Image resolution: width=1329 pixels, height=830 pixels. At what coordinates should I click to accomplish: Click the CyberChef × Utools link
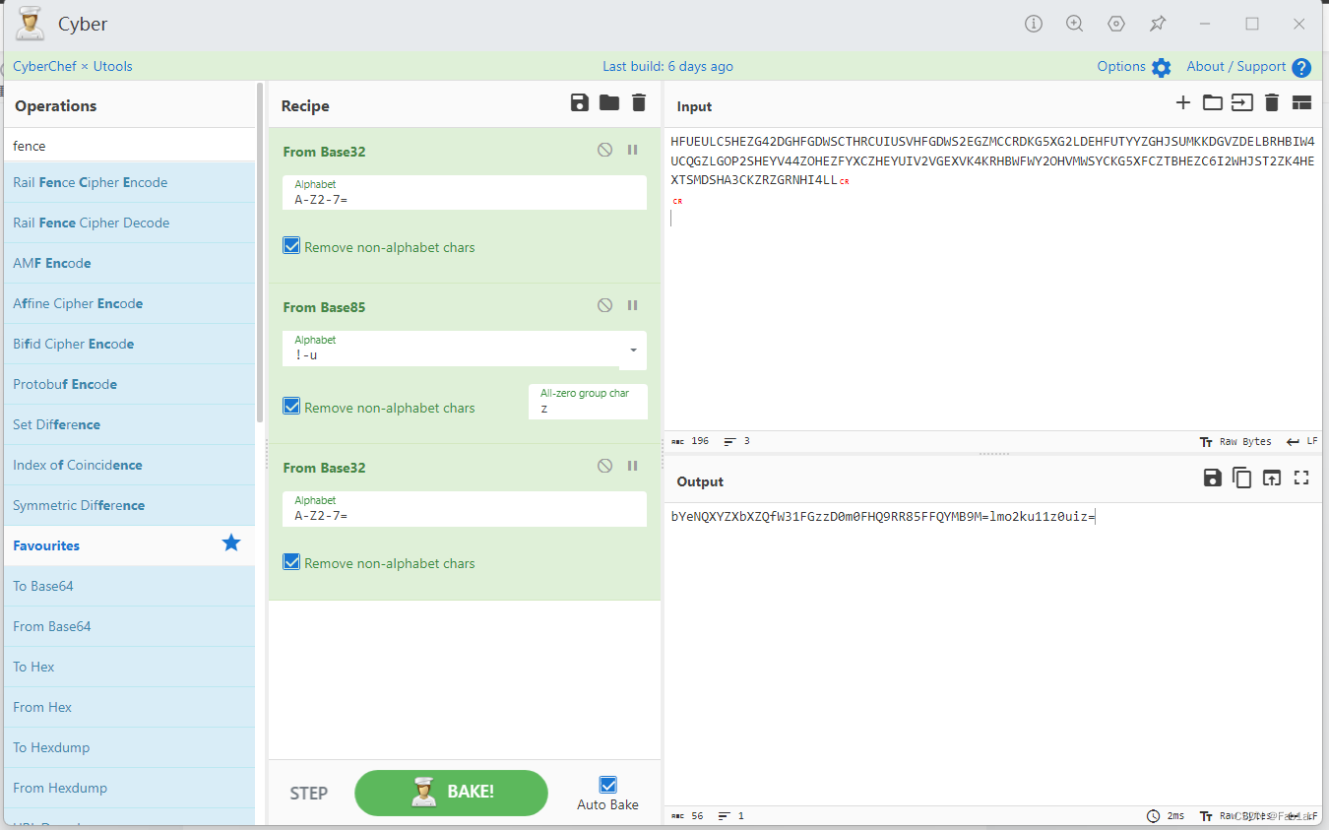point(73,66)
